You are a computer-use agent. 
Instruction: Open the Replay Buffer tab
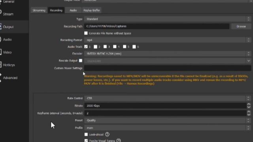91,10
